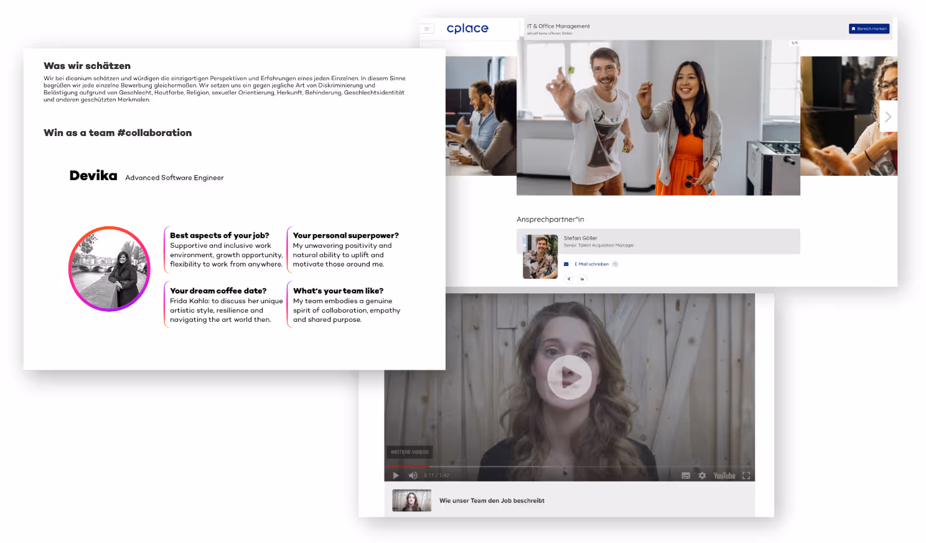Click the 'Was wir schätzen' heading
The width and height of the screenshot is (926, 543).
pos(87,66)
